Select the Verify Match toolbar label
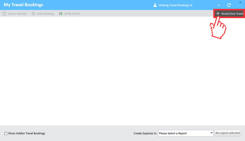This screenshot has width=245, height=141. coord(72,14)
